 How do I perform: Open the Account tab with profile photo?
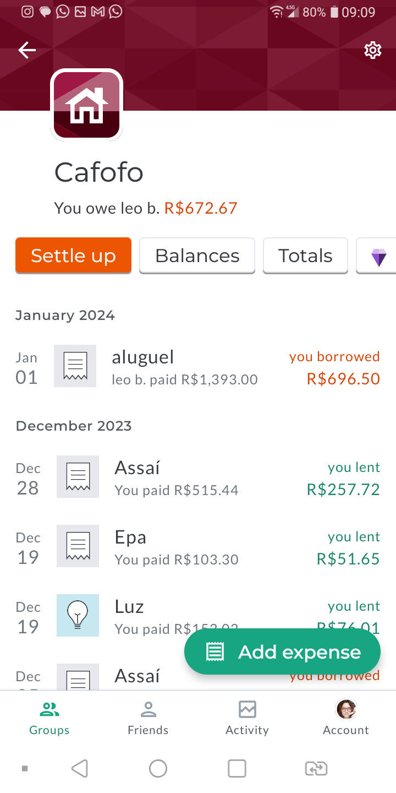346,719
